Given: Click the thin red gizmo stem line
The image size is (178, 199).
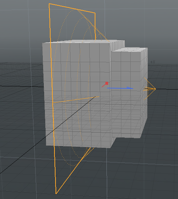Looking at the screenshot, I should [104, 86].
